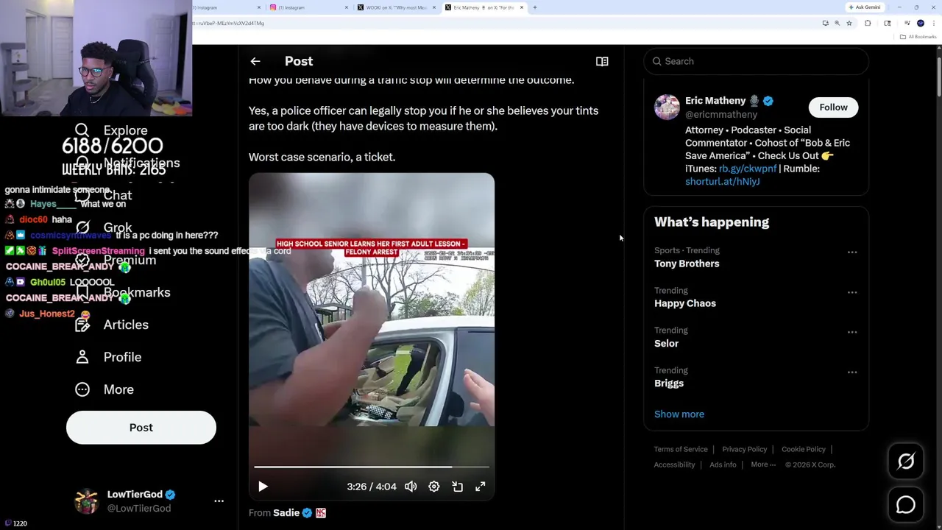Open zoom magnifier icon in address bar
Viewport: 942px width, 530px height.
pyautogui.click(x=837, y=23)
